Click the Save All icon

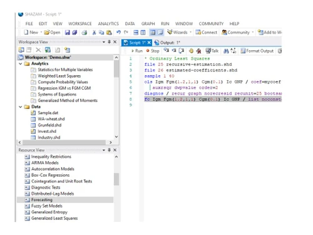pos(74,33)
